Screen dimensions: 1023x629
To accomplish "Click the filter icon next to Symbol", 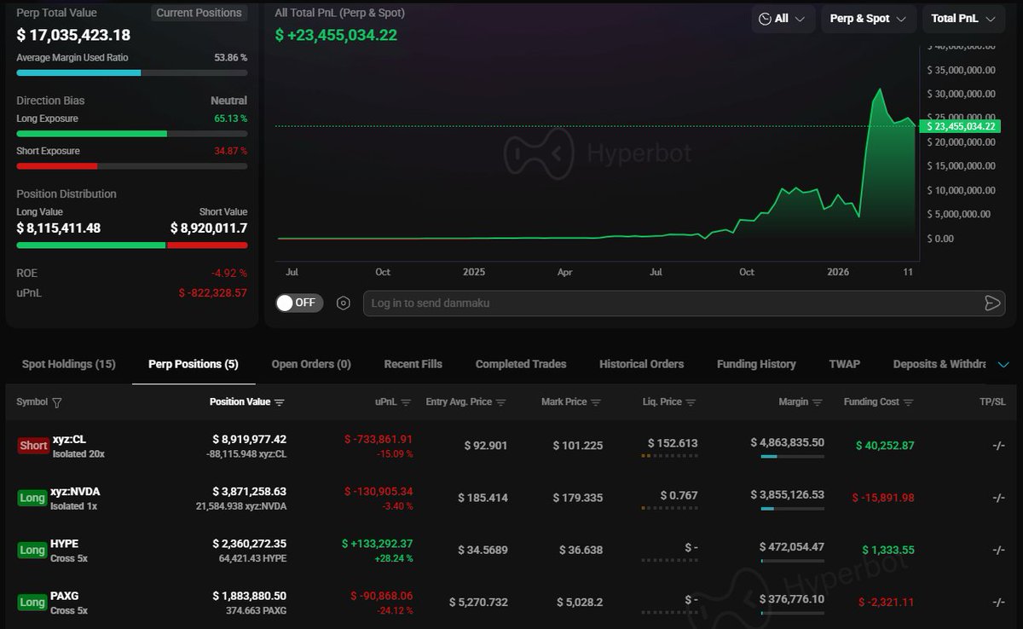I will [57, 402].
